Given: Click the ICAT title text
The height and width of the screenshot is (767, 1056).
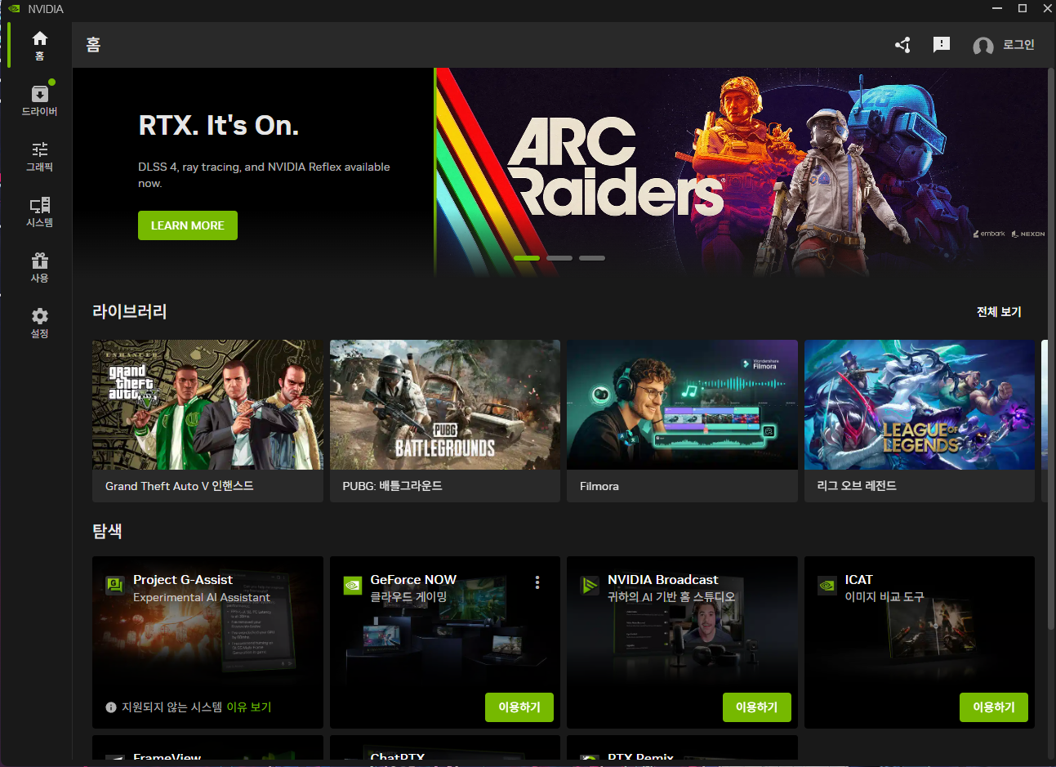Looking at the screenshot, I should point(859,580).
